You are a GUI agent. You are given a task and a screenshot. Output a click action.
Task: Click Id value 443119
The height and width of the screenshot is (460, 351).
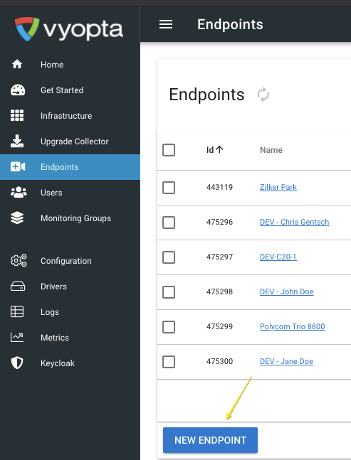[219, 187]
